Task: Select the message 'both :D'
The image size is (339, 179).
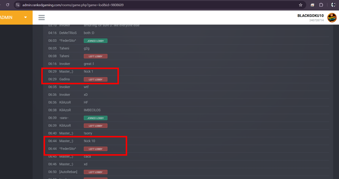Action: point(89,33)
